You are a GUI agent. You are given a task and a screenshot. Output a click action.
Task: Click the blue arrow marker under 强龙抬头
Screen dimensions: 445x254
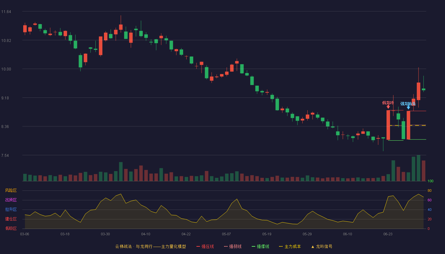point(408,108)
